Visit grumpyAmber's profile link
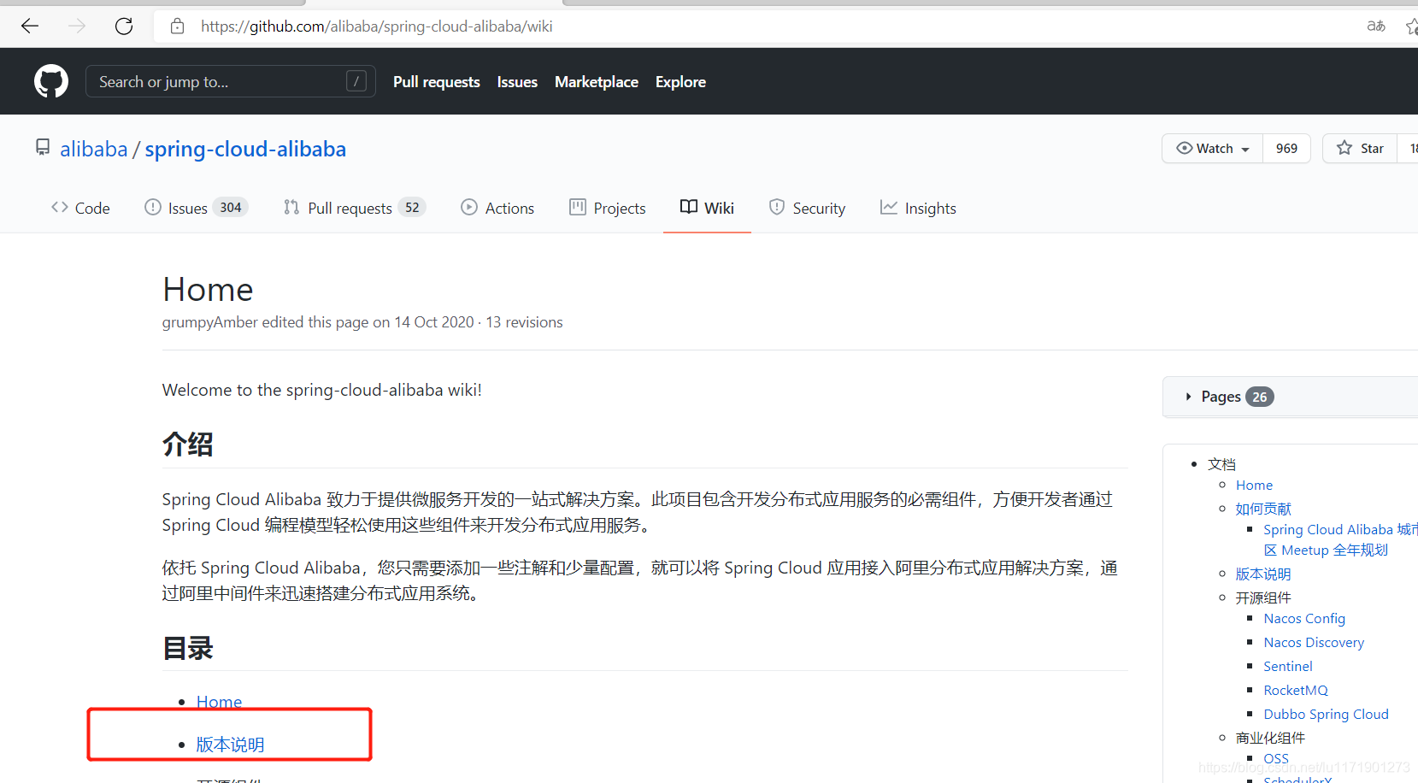Image resolution: width=1418 pixels, height=783 pixels. coord(209,321)
